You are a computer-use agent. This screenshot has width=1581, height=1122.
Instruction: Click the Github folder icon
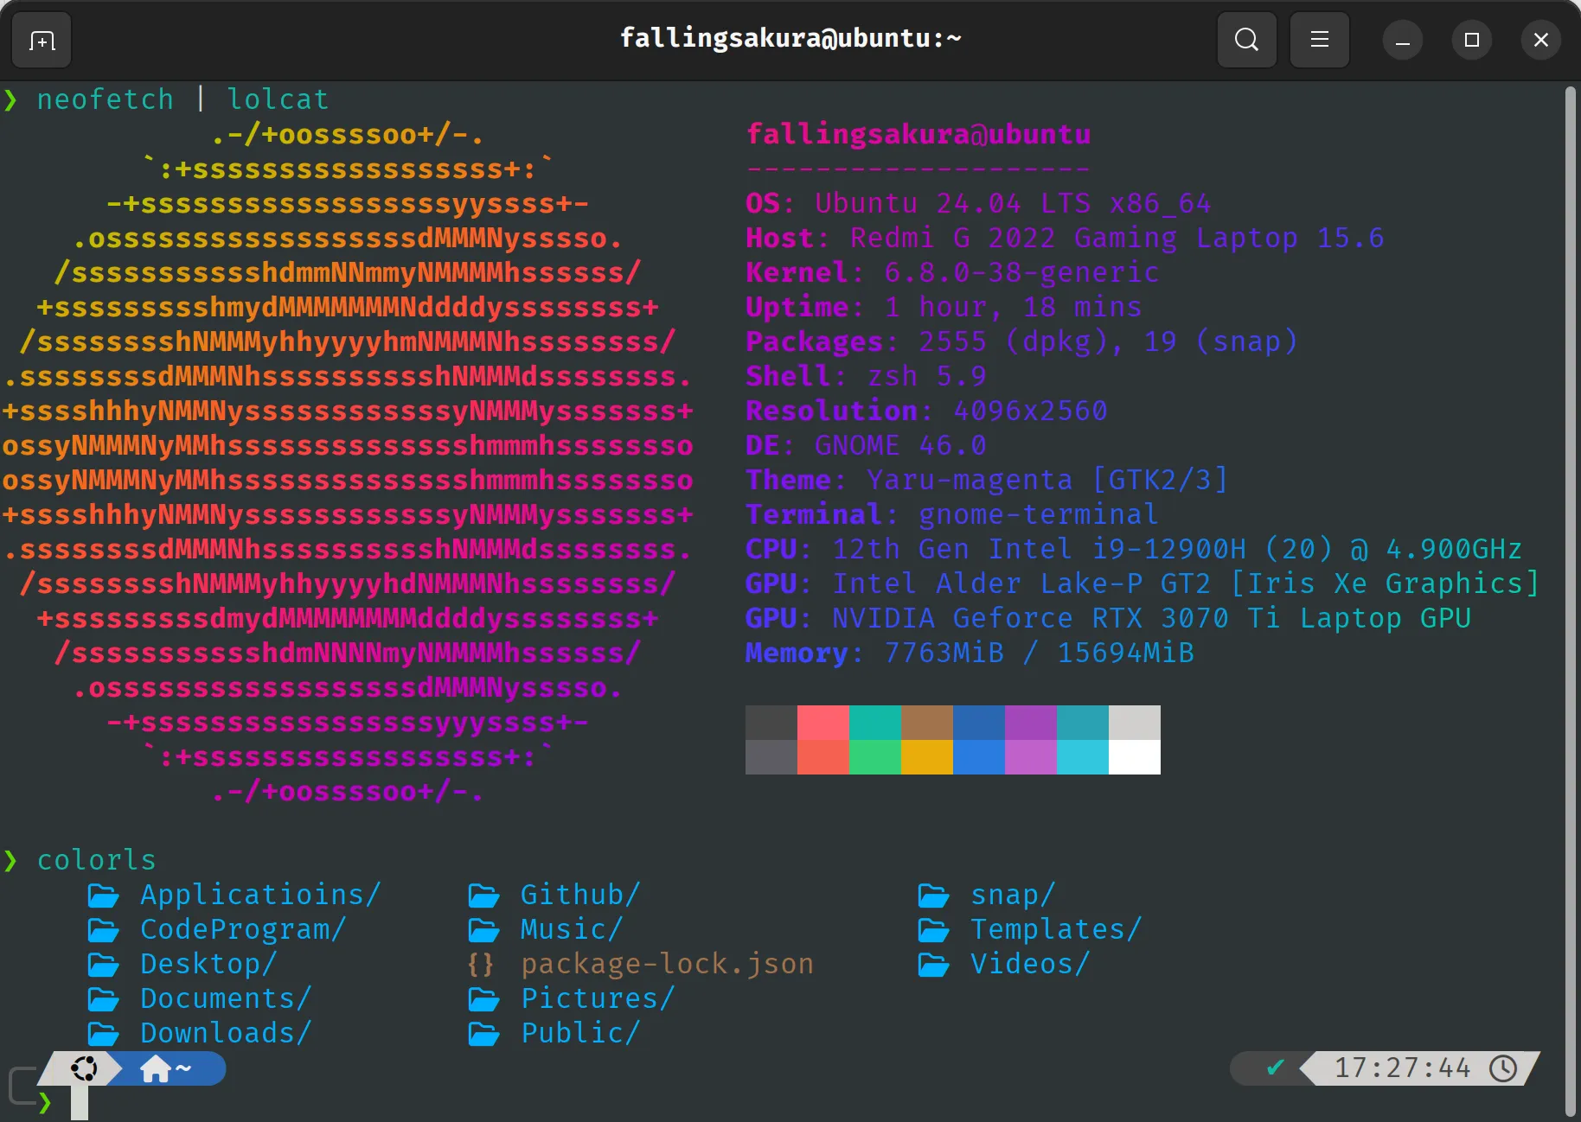[483, 896]
